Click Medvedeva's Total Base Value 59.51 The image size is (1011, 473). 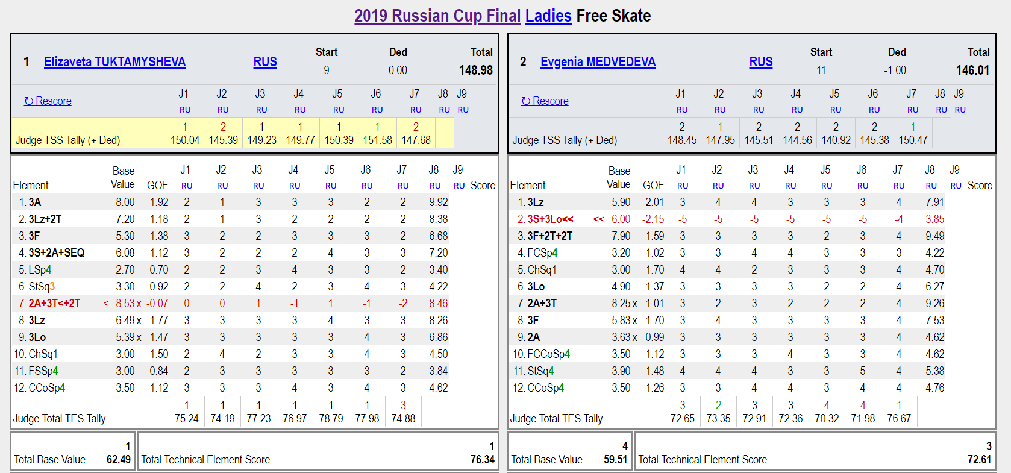(x=615, y=459)
